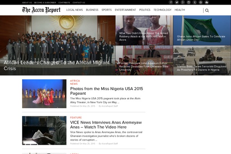Open the Google Plus social icon

tap(182, 2)
